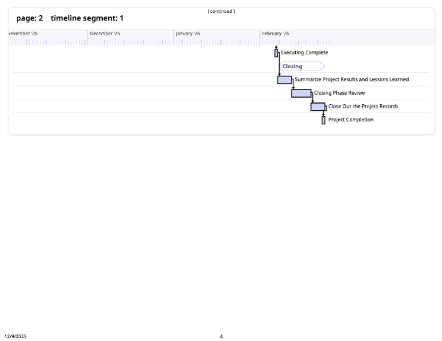Click the "(continued)" note at top
The width and height of the screenshot is (442, 341).
221,11
